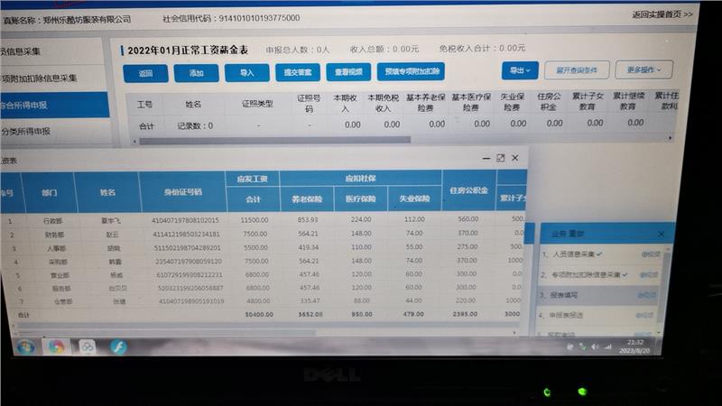722x406 pixels.
Task: Click 展开查询条件 to expand query filters
Action: pyautogui.click(x=577, y=69)
